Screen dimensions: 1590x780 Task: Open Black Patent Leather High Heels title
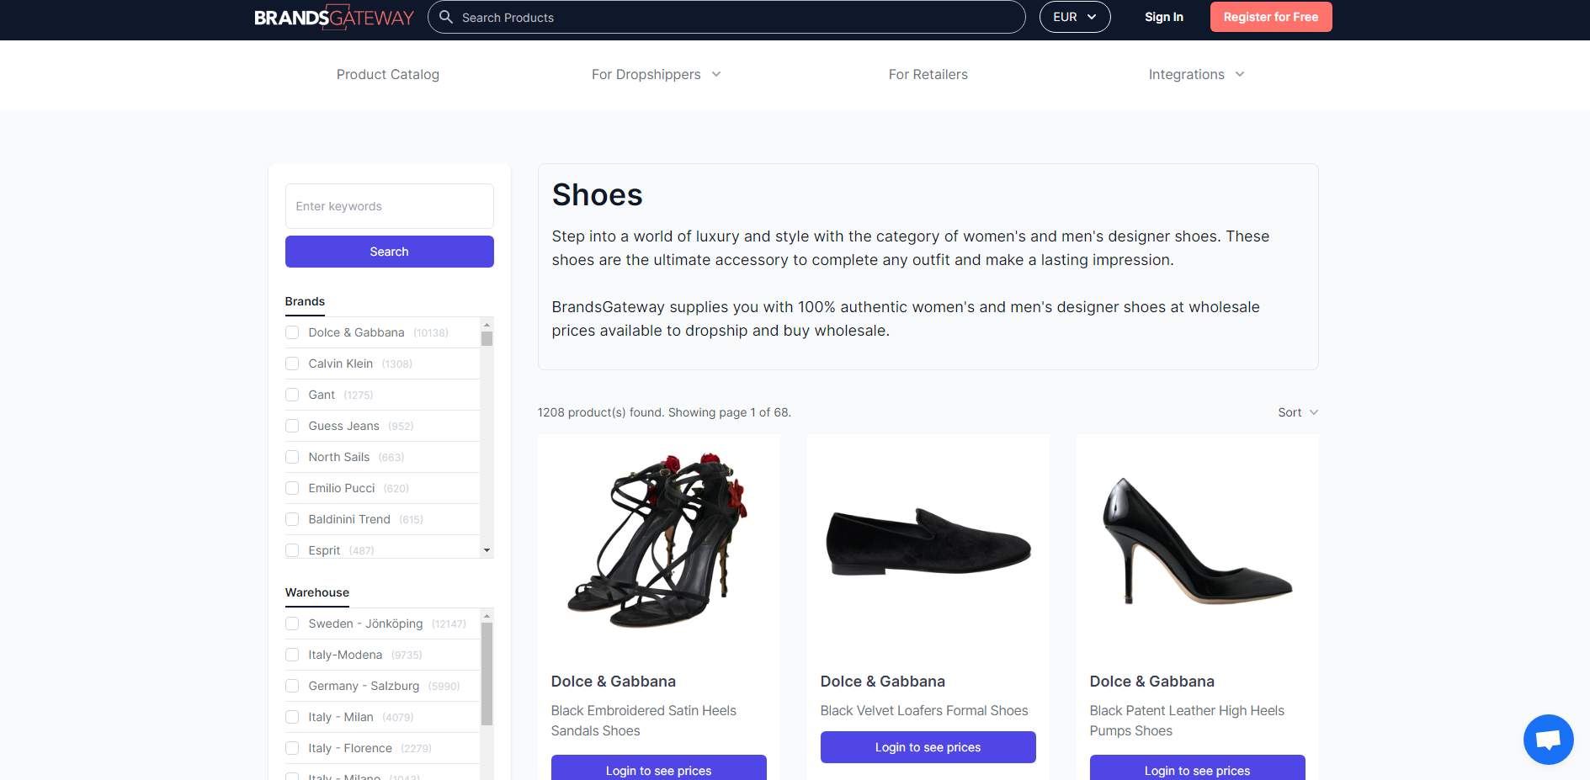coord(1187,721)
